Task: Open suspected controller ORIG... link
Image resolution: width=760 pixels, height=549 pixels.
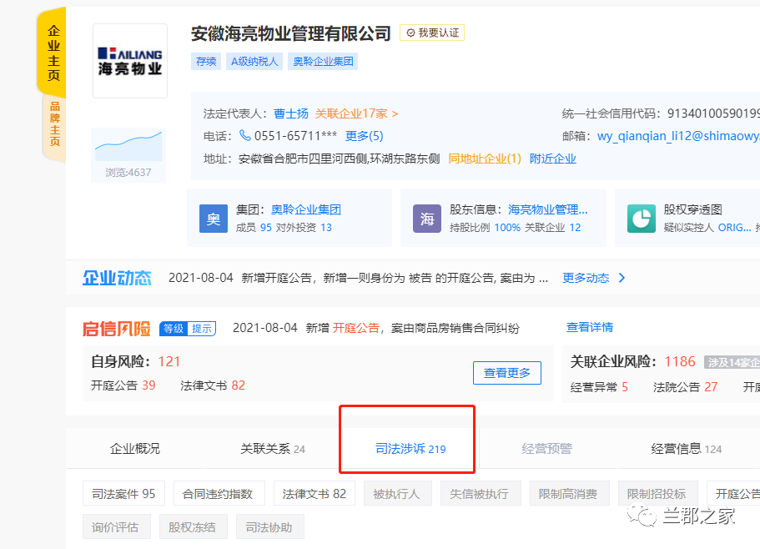Action: [734, 227]
